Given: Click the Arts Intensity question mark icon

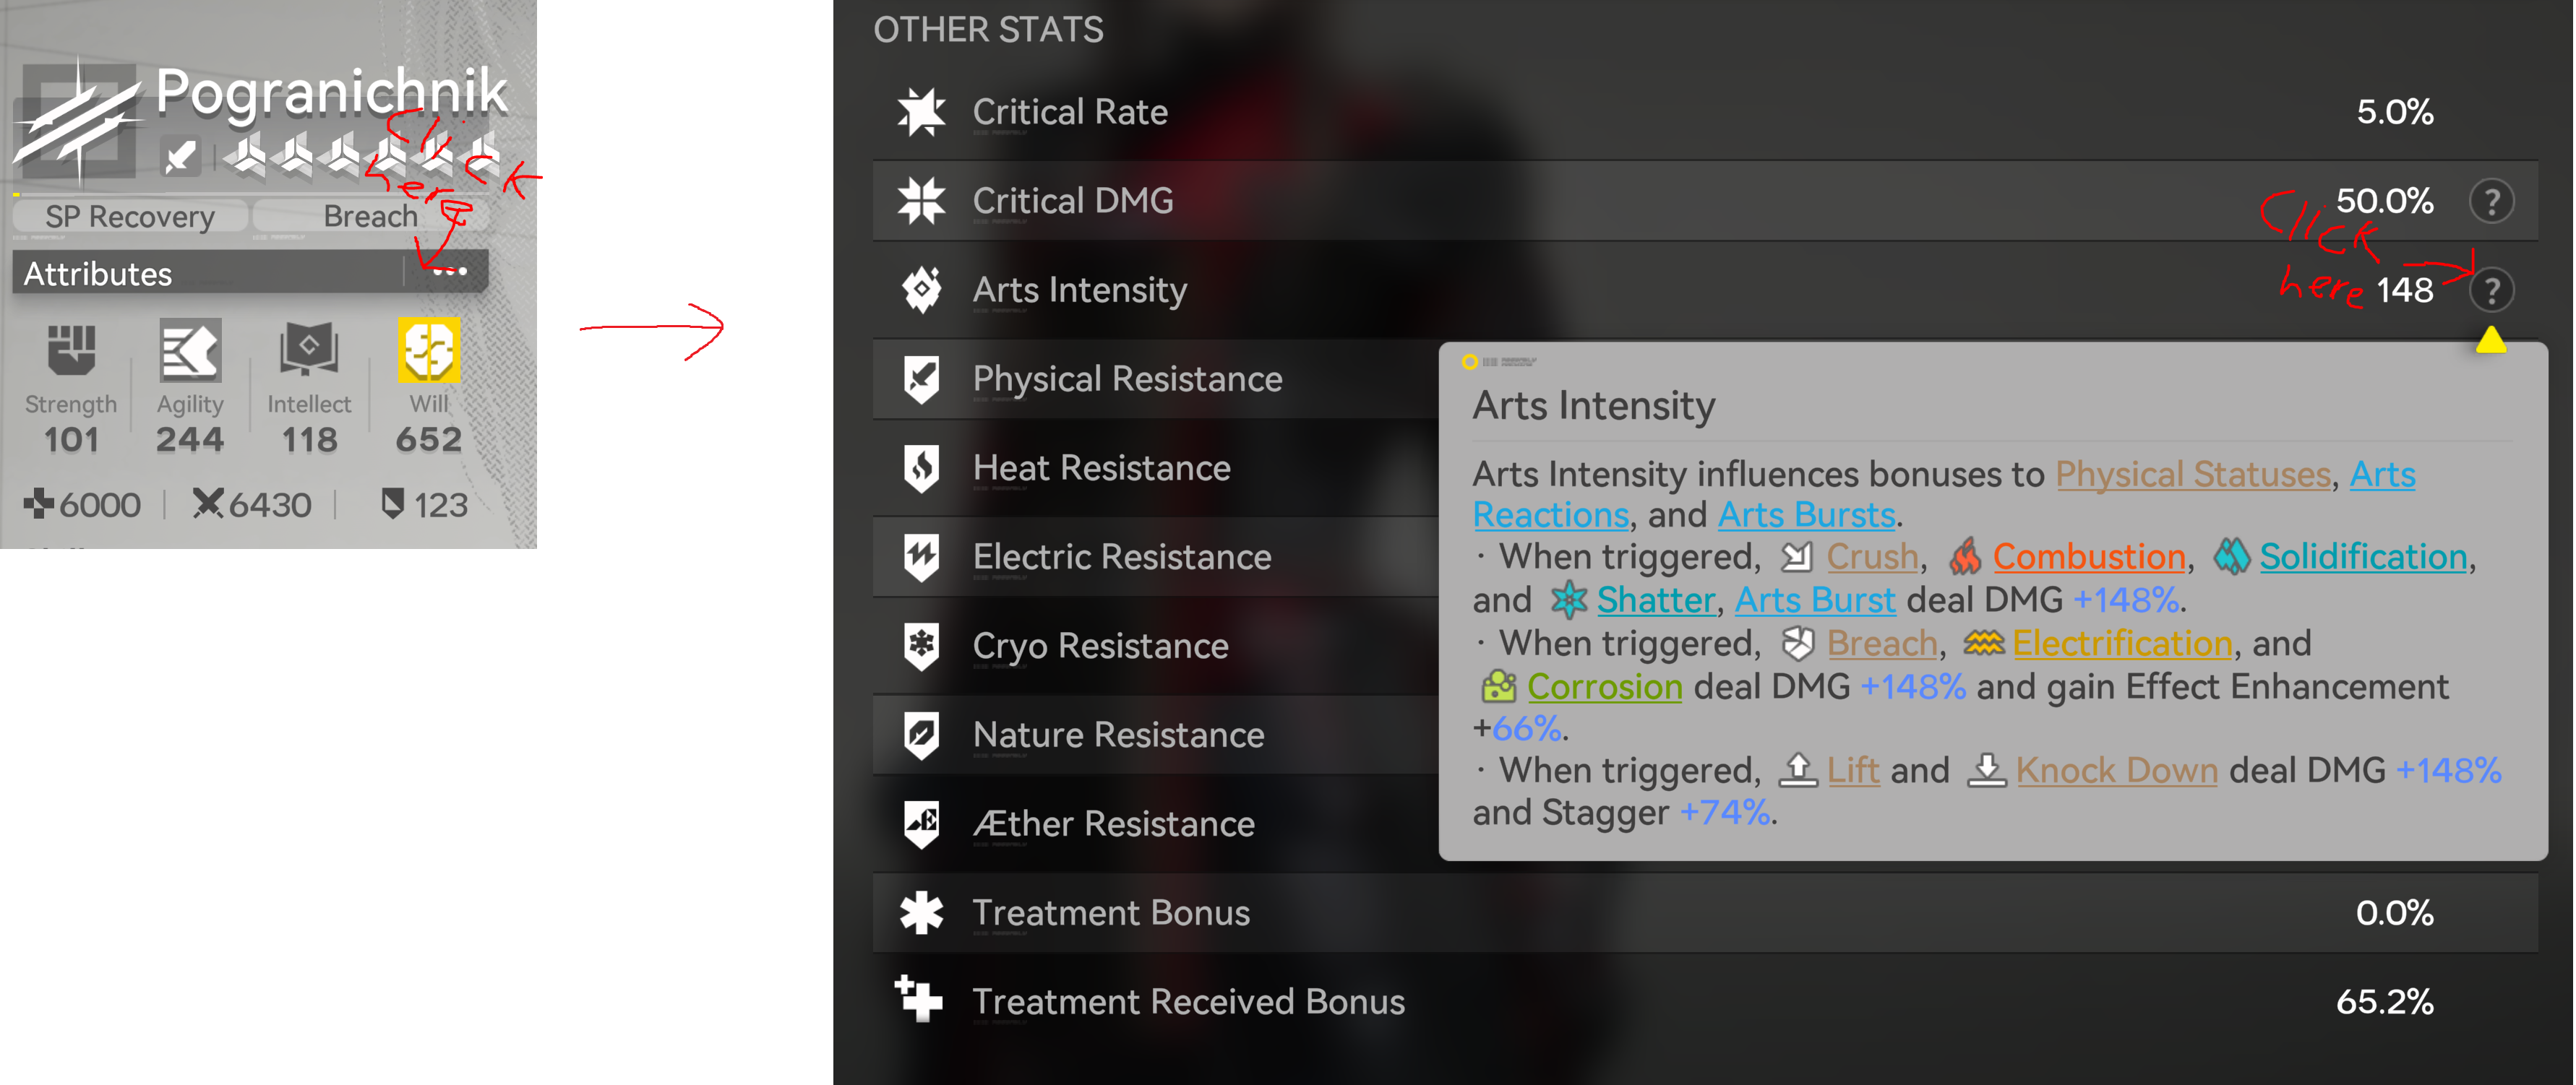Looking at the screenshot, I should (2491, 290).
